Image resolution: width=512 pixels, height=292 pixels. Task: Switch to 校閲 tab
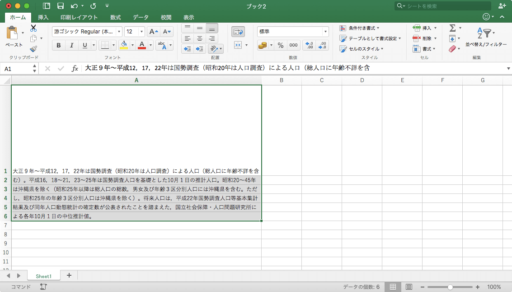tap(166, 17)
